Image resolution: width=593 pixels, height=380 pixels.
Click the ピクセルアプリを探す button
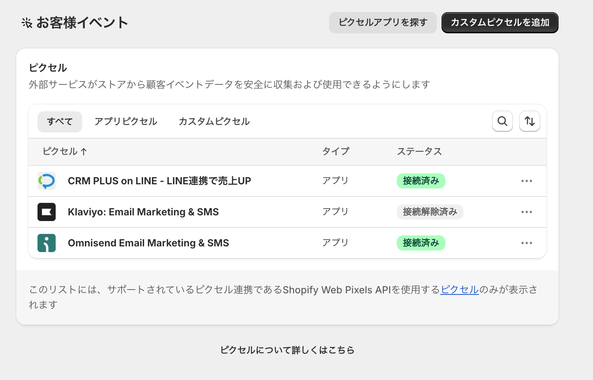coord(383,23)
